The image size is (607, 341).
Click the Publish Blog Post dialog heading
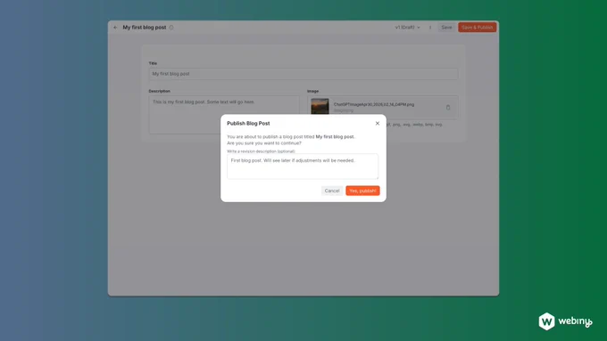click(248, 123)
